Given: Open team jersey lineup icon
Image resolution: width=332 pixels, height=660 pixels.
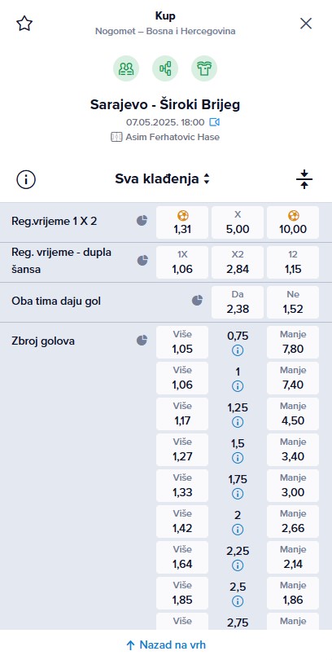Looking at the screenshot, I should click(x=204, y=68).
